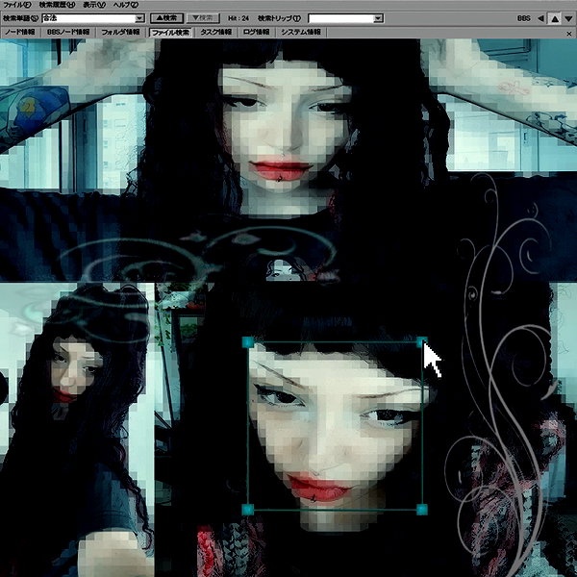The height and width of the screenshot is (577, 577).
Task: Switch to the タスク情報 tab
Action: [x=216, y=33]
